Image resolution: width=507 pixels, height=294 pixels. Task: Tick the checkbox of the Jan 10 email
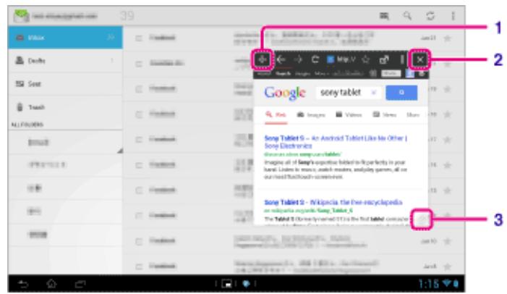[x=139, y=241]
